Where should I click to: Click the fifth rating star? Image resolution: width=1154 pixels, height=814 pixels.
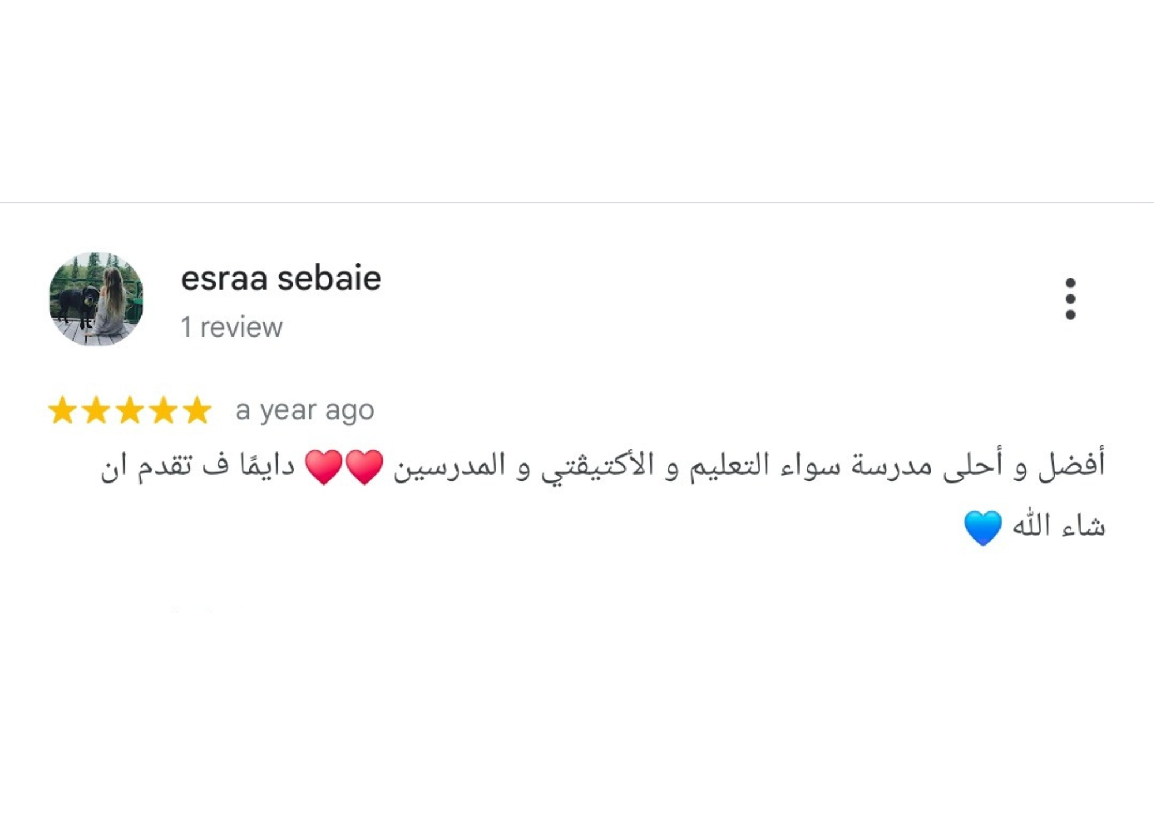point(198,411)
